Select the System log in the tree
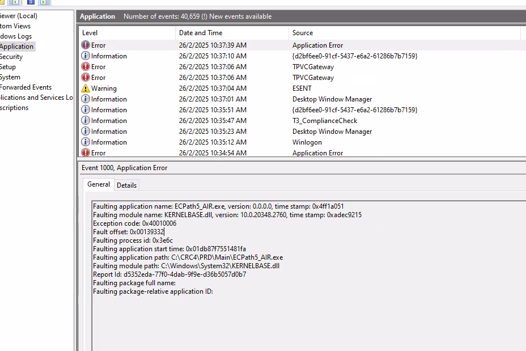526x351 pixels. [x=10, y=77]
